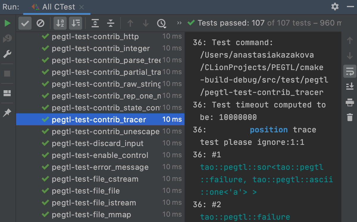Toggle Show Passed tests filter

pyautogui.click(x=25, y=23)
